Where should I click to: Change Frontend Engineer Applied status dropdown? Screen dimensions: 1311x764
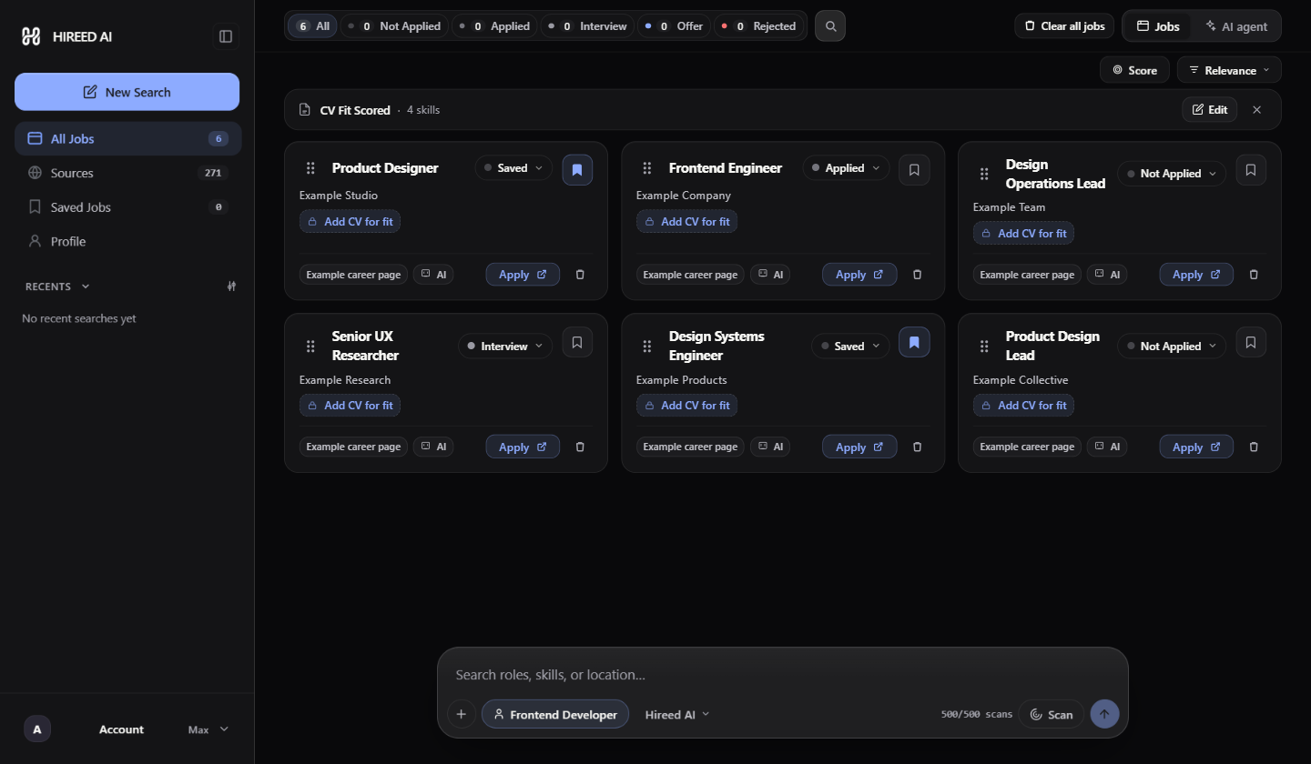click(846, 168)
